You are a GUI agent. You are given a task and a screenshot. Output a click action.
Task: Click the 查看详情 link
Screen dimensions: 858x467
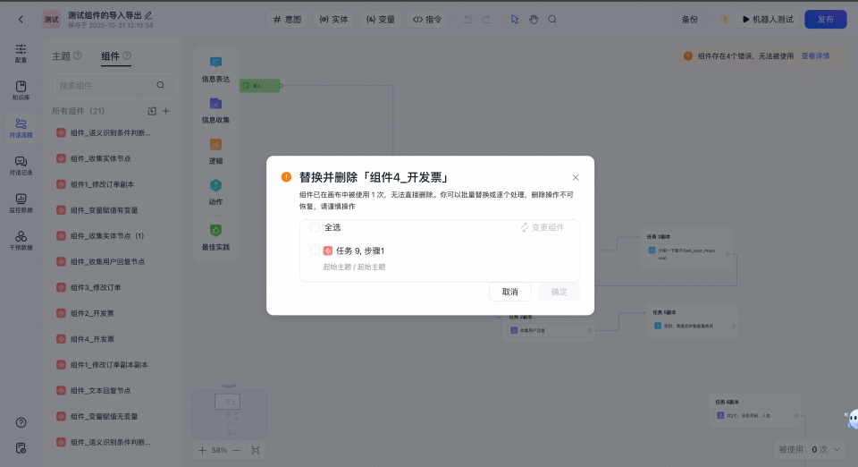point(814,55)
